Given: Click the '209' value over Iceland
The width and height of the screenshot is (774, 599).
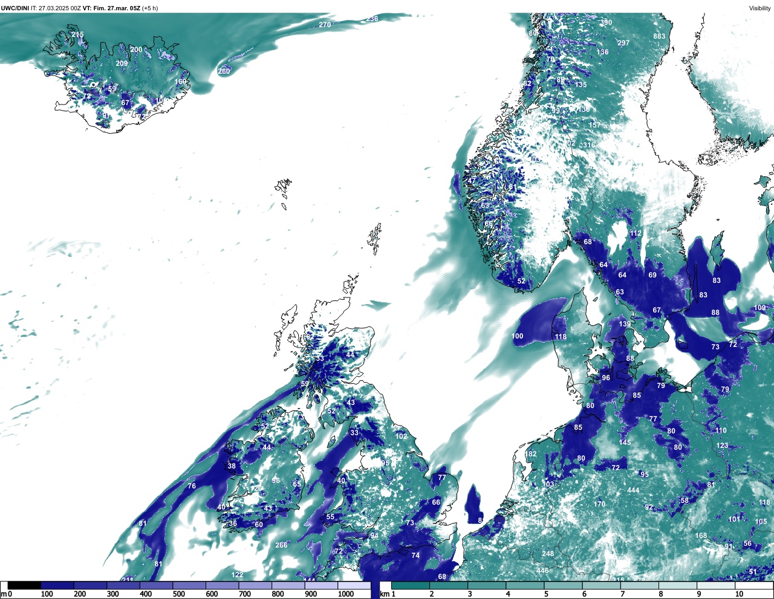Looking at the screenshot, I should click(x=122, y=63).
